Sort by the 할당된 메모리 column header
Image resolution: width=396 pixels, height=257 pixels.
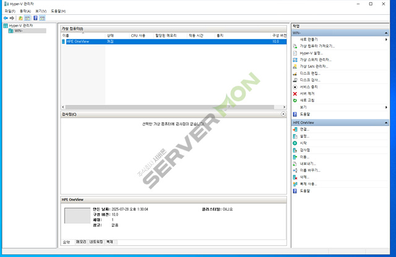[x=170, y=36]
